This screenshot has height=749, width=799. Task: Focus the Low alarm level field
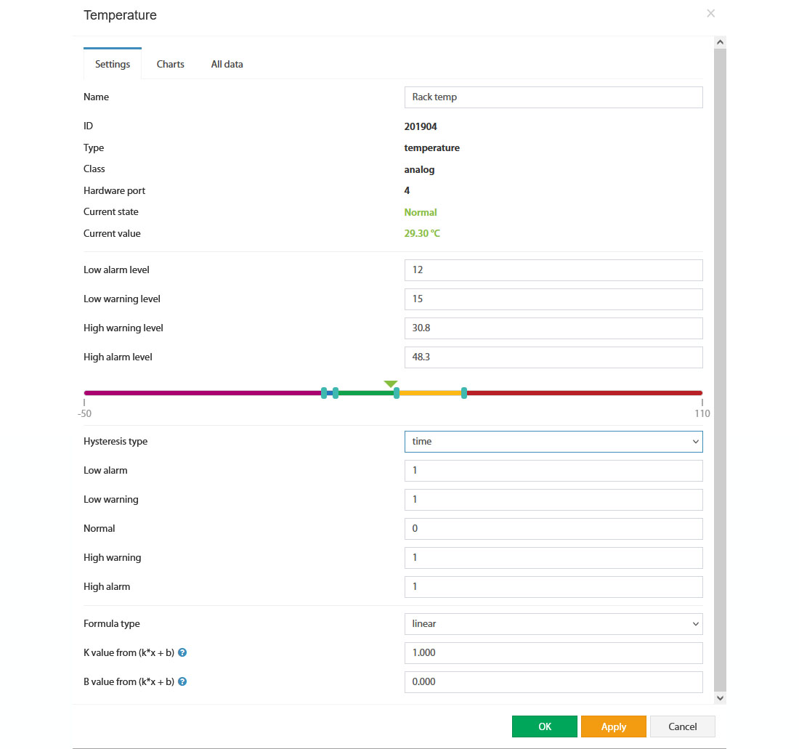click(553, 270)
